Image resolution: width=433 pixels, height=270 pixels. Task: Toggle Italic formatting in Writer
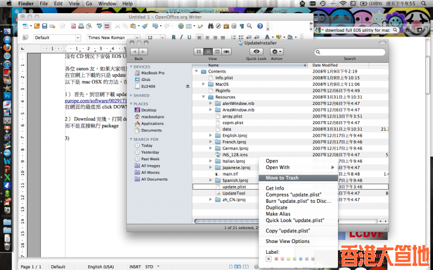(182, 37)
